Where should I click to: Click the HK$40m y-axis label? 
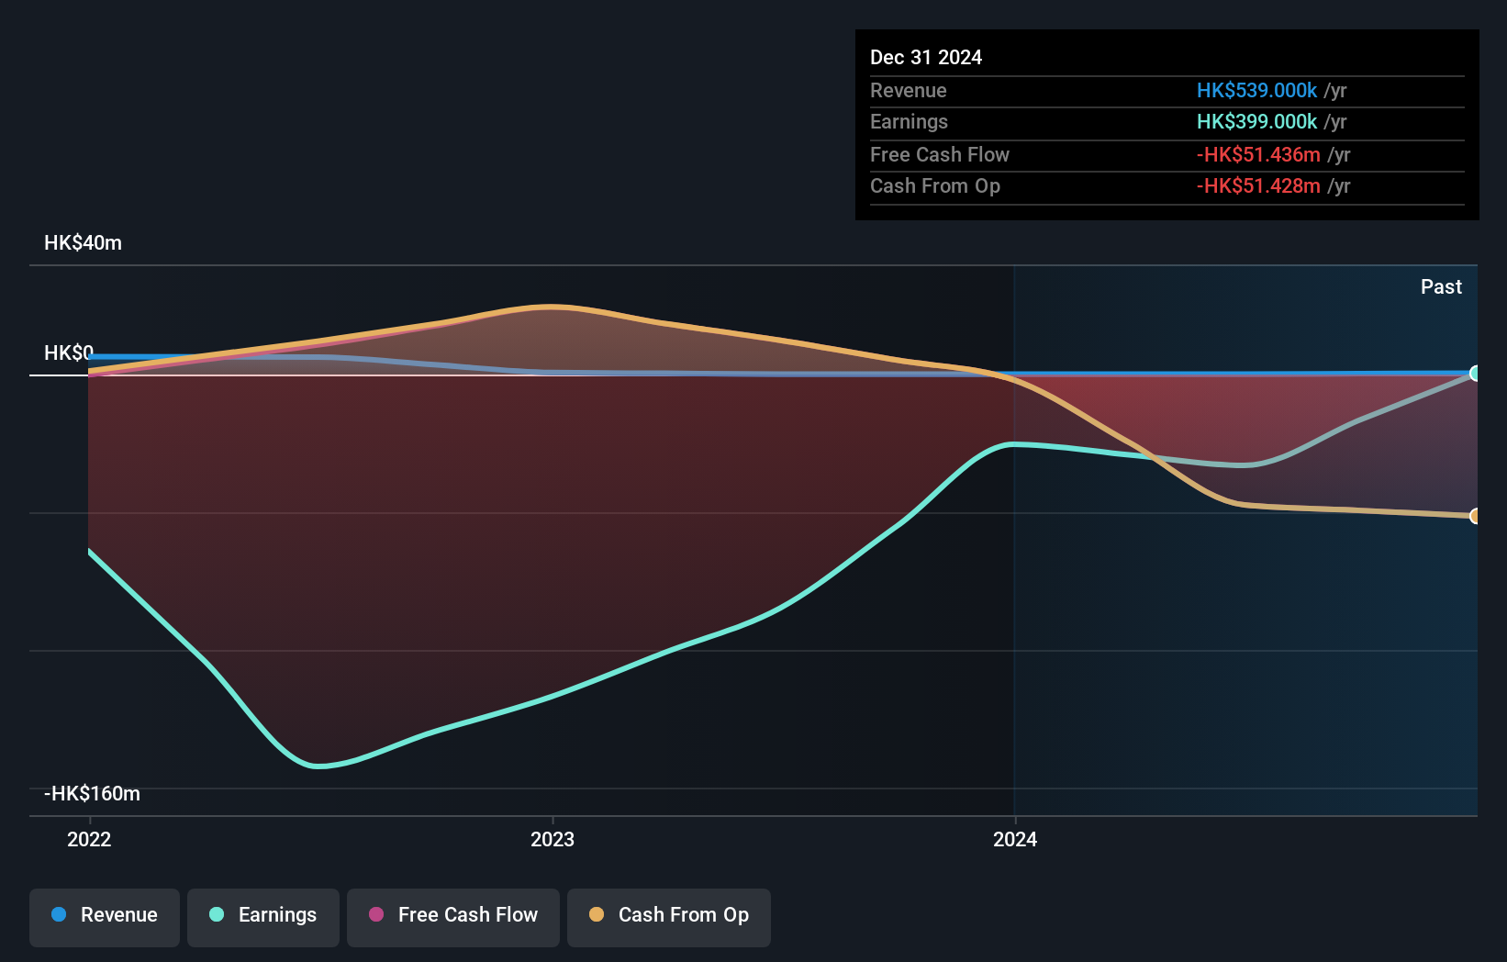[x=83, y=242]
